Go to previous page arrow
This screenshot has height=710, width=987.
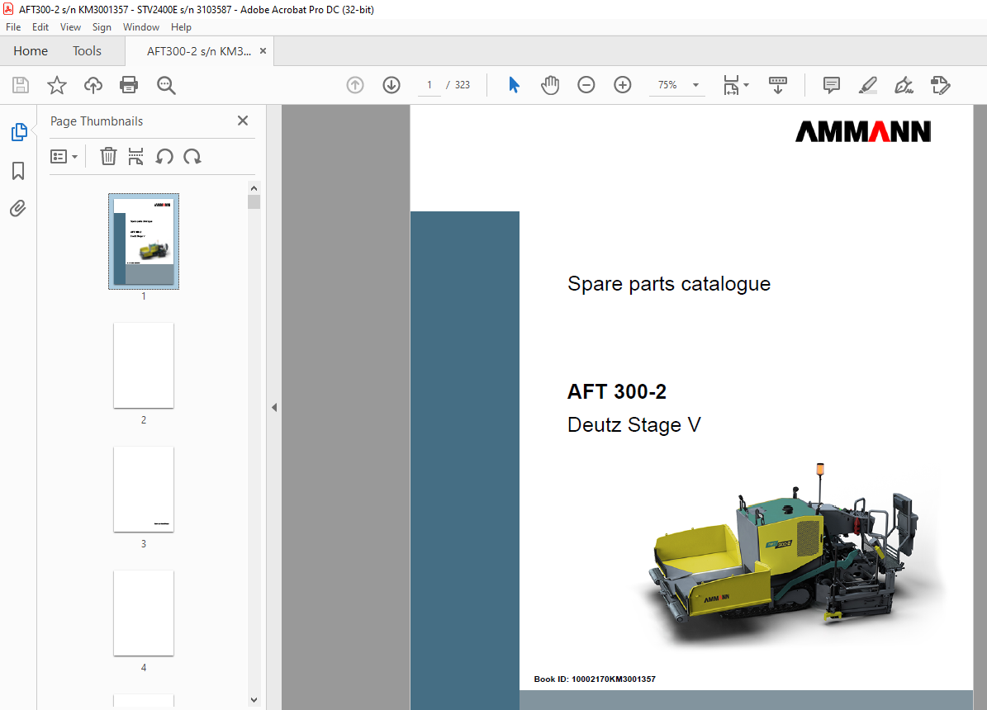pyautogui.click(x=355, y=85)
